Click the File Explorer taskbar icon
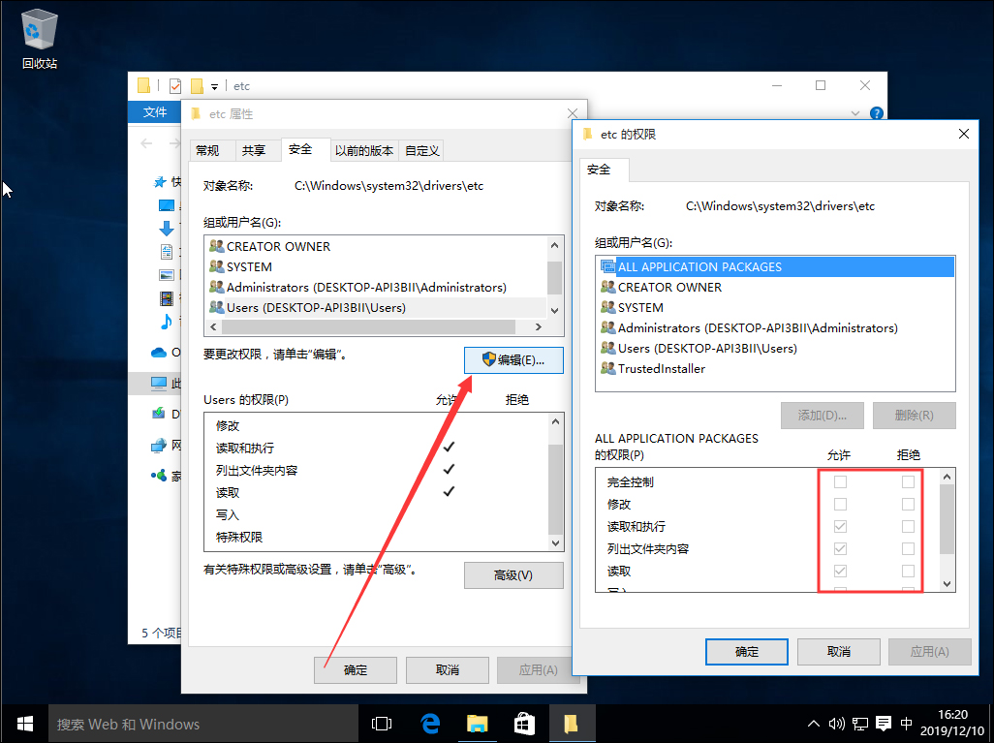 (x=477, y=723)
